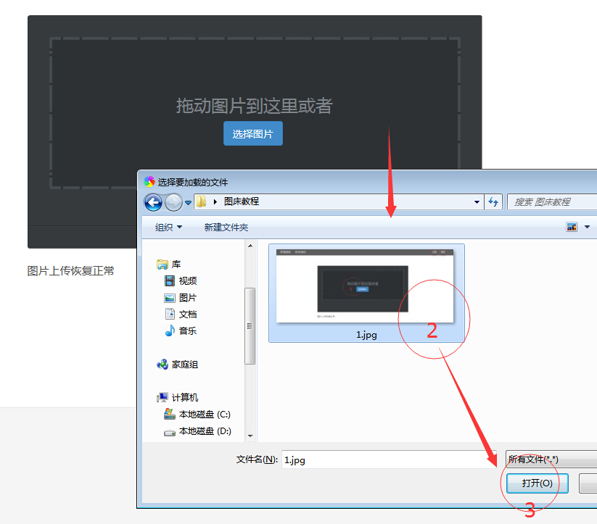Click the computer monitor icon
Screen dimensions: 597x524
point(162,398)
